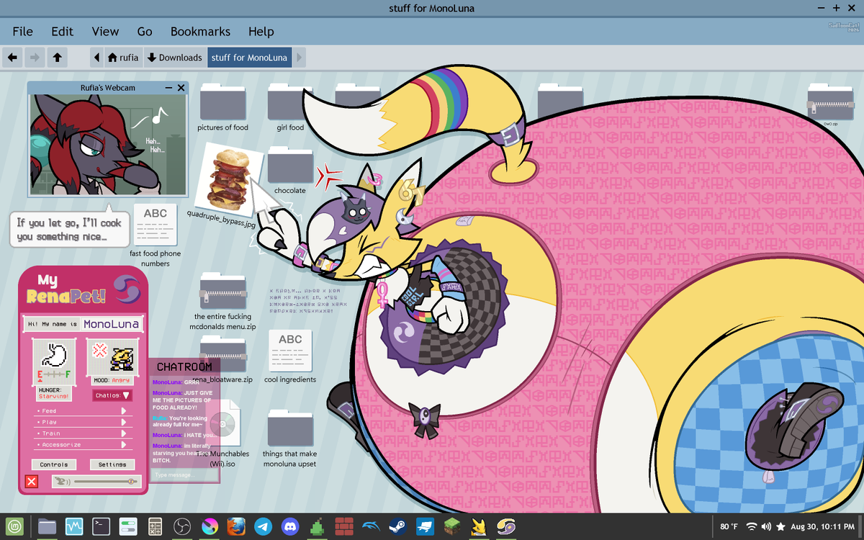The image size is (864, 540).
Task: Click the star icon in the system tray
Action: 781,526
